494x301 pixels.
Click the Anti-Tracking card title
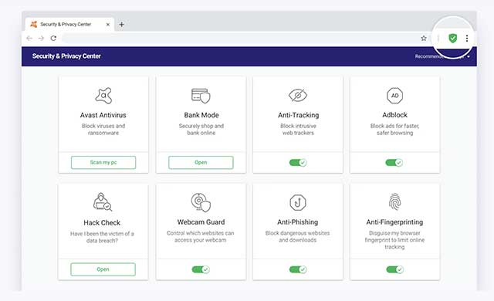299,115
